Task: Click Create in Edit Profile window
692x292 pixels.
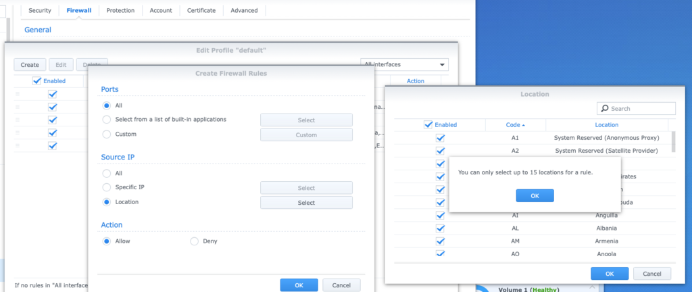Action: (30, 65)
